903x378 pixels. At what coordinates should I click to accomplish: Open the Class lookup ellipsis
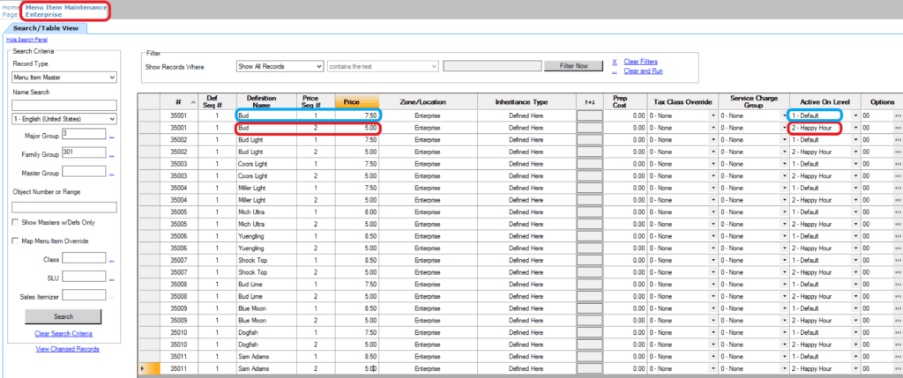112,261
